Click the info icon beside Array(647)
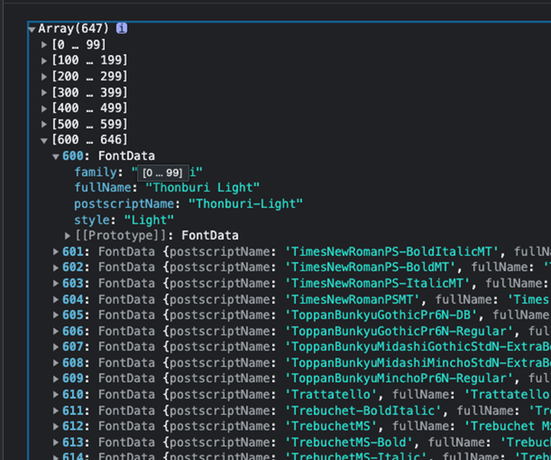Viewport: 551px width, 460px height. [x=122, y=28]
